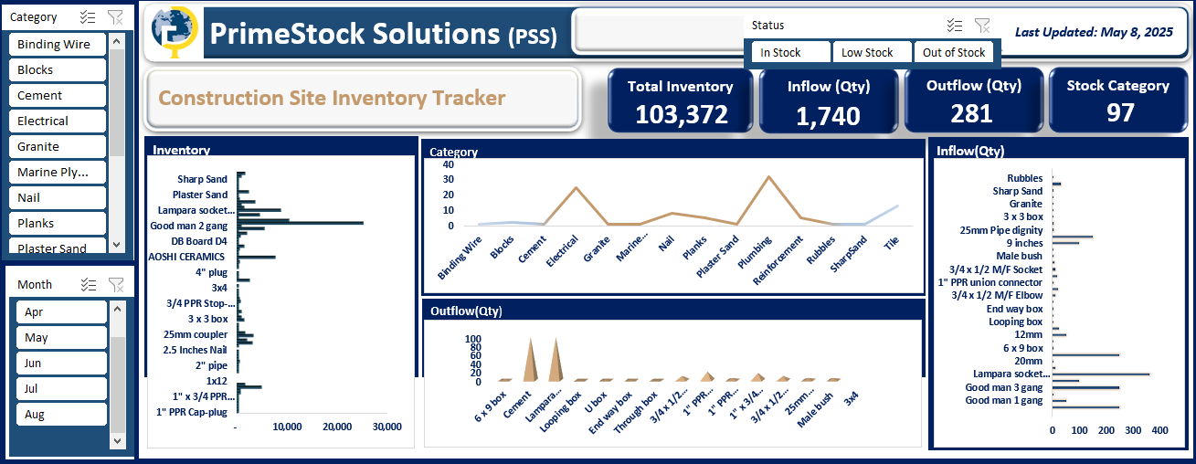Select the Inventory chart title
Viewport: 1196px width, 464px height.
click(181, 150)
